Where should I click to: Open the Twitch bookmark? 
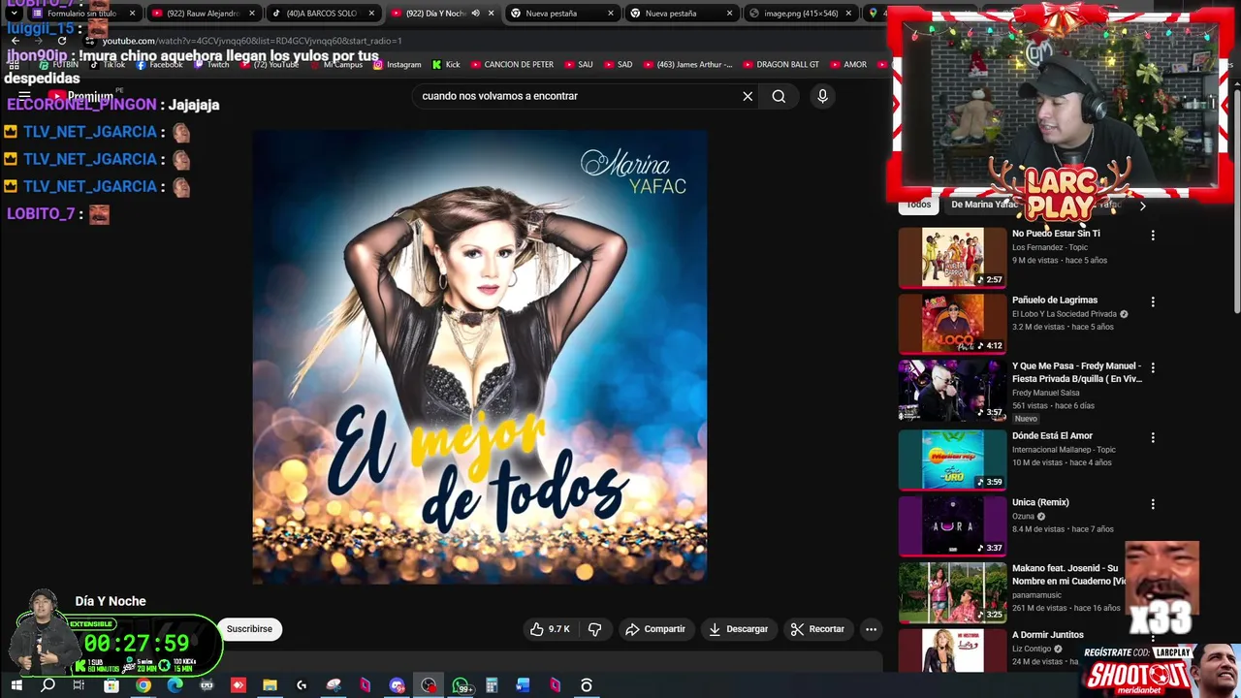coord(211,65)
